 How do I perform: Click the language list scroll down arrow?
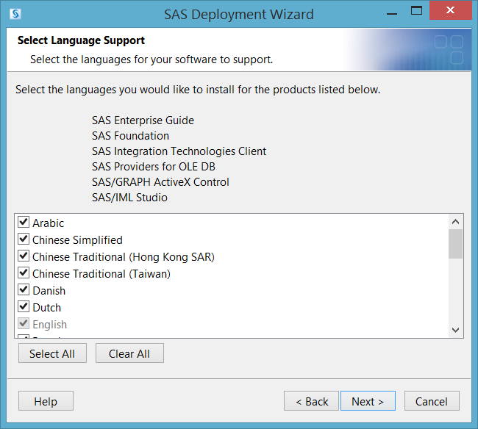click(x=455, y=330)
